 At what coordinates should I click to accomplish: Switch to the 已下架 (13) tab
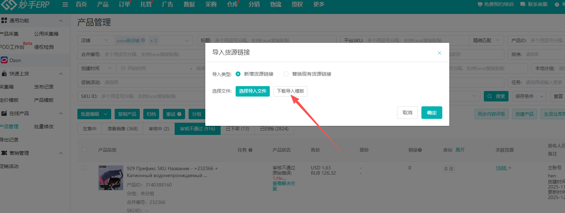(237, 129)
